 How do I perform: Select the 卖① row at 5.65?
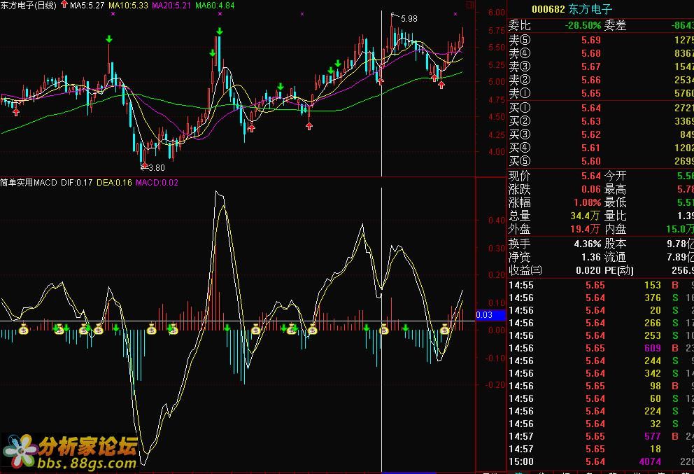click(x=601, y=93)
